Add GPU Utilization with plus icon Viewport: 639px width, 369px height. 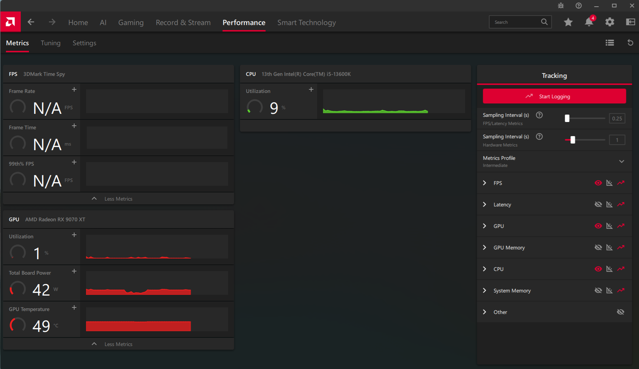tap(74, 235)
